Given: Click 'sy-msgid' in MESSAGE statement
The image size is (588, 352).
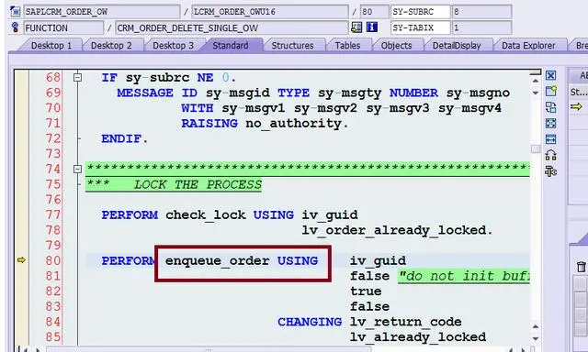Looking at the screenshot, I should click(x=238, y=93).
